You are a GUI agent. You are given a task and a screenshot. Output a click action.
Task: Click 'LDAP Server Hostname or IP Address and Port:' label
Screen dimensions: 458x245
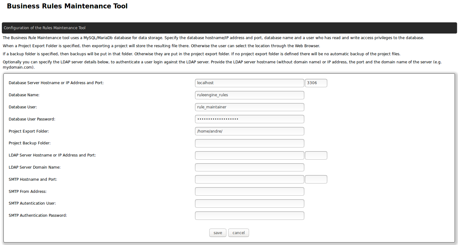pyautogui.click(x=52, y=155)
